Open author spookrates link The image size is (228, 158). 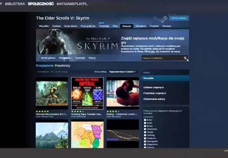click(x=81, y=117)
